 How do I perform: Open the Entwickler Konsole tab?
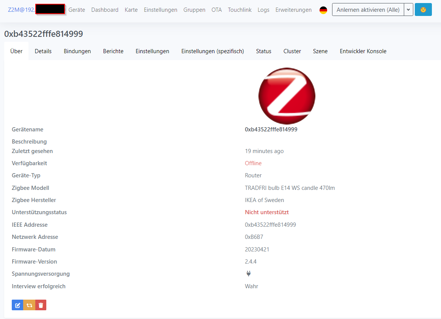point(363,51)
